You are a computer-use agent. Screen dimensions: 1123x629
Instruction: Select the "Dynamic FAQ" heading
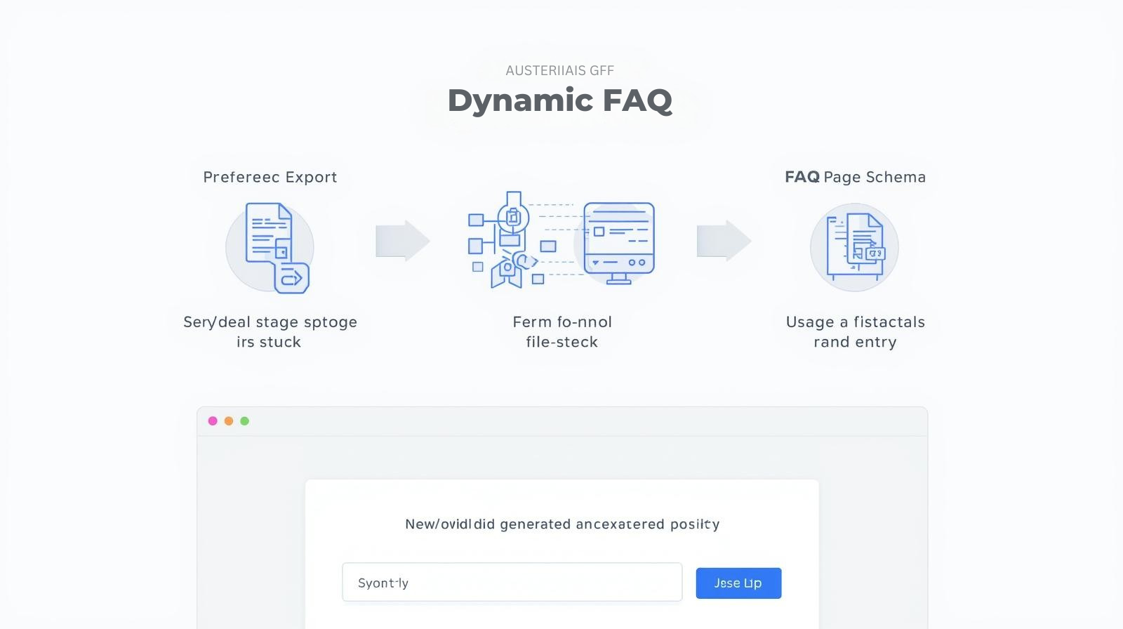pos(560,100)
